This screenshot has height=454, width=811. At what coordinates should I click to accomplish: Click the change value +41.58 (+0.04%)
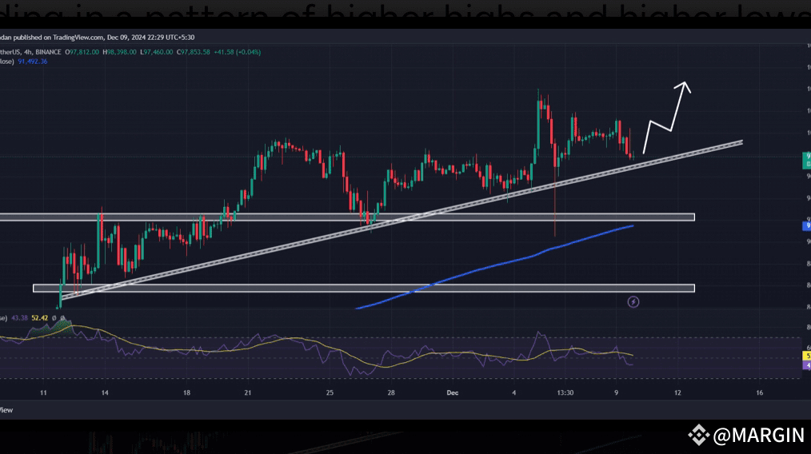[x=238, y=52]
